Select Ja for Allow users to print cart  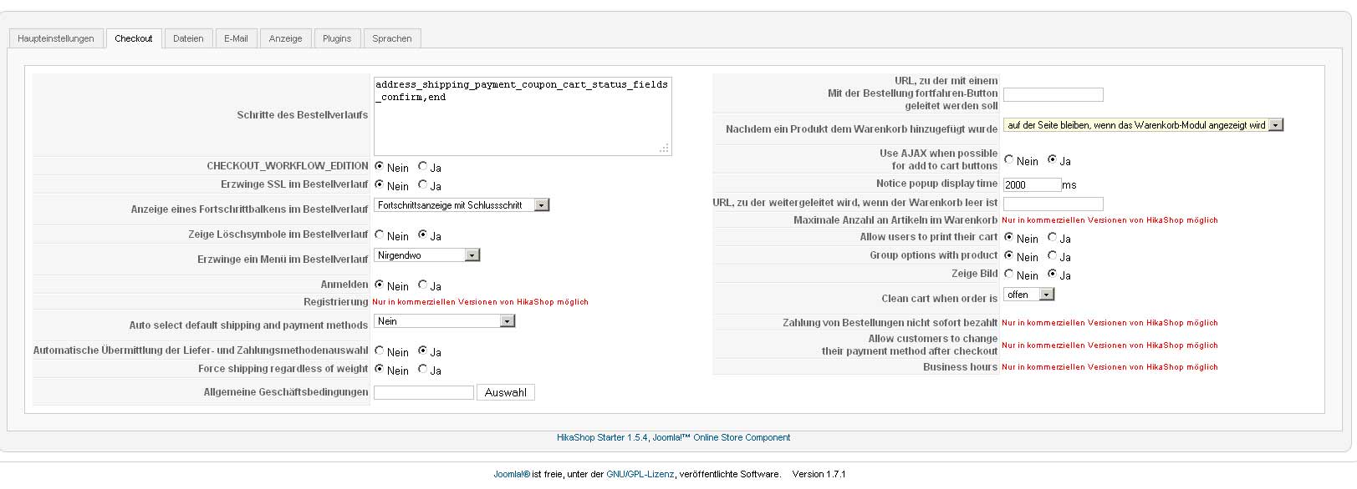click(x=1053, y=238)
